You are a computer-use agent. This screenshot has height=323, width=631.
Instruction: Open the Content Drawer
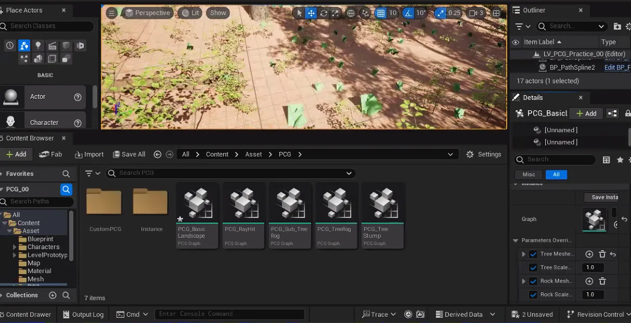click(x=26, y=314)
